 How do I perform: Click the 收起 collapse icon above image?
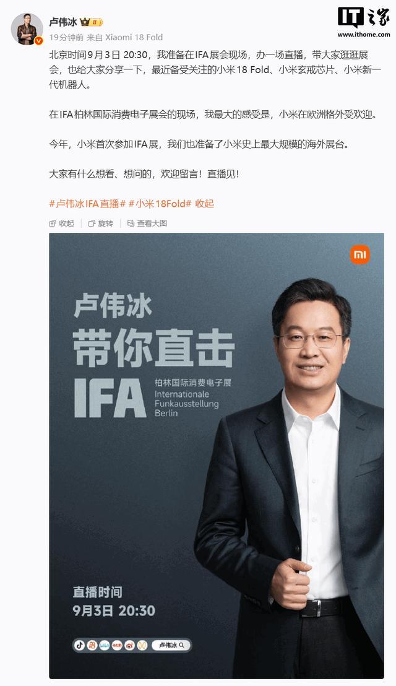[62, 223]
